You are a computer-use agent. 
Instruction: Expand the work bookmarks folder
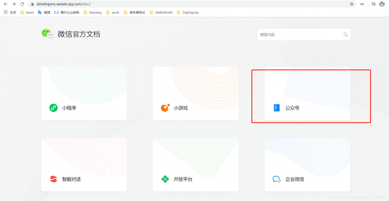(x=112, y=12)
